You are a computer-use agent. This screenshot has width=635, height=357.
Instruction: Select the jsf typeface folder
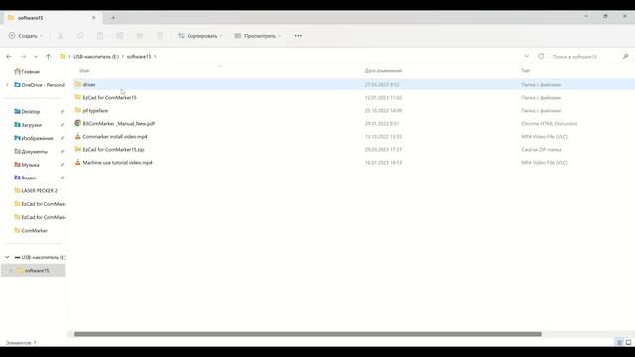pyautogui.click(x=95, y=110)
